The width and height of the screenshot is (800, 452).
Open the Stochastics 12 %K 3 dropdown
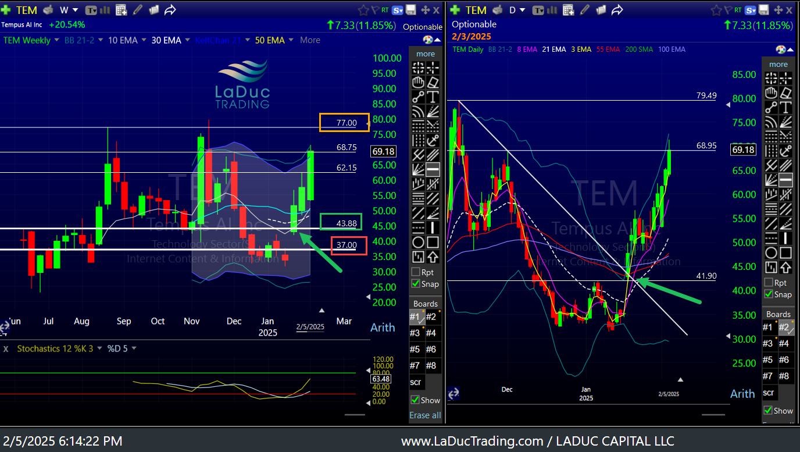[99, 348]
